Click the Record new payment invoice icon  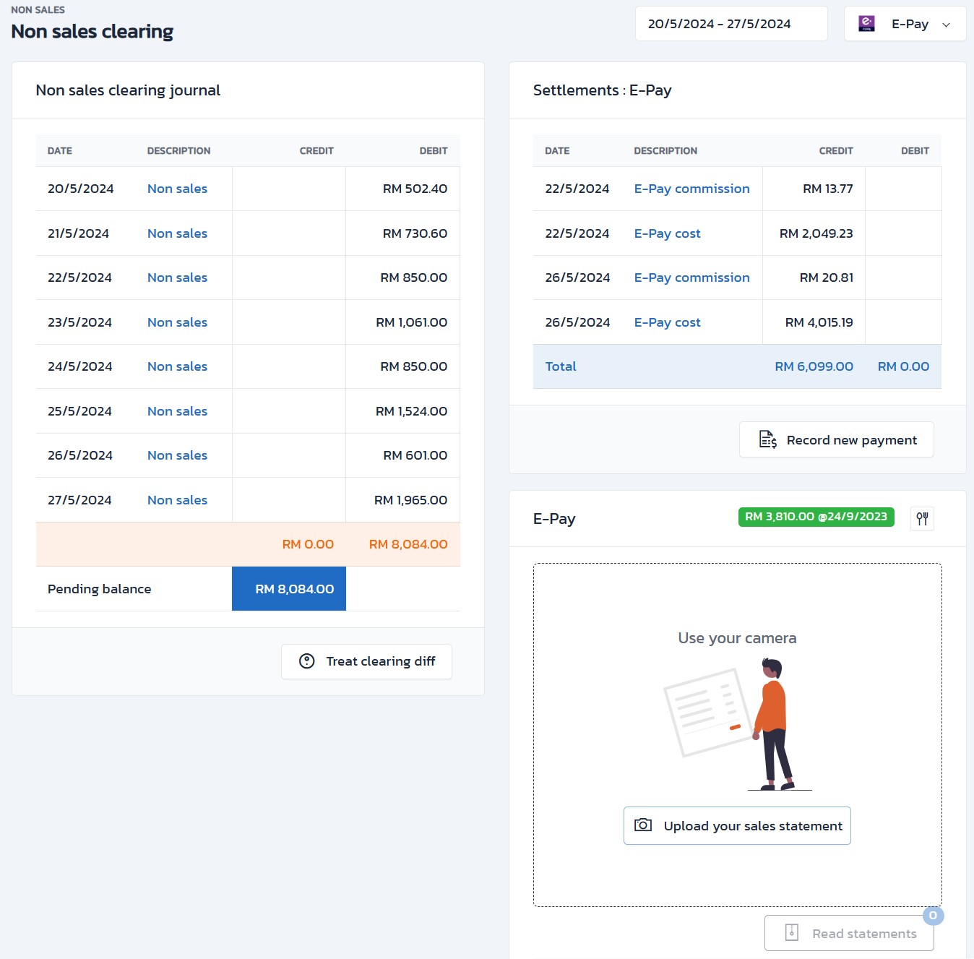coord(767,439)
